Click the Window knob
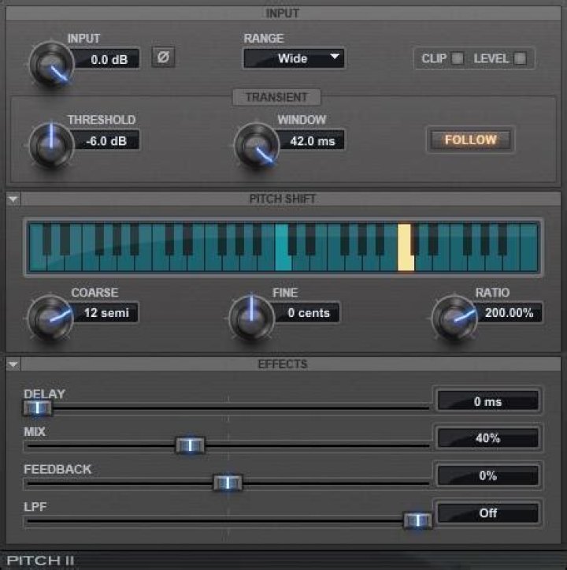Image resolution: width=567 pixels, height=570 pixels. [257, 146]
